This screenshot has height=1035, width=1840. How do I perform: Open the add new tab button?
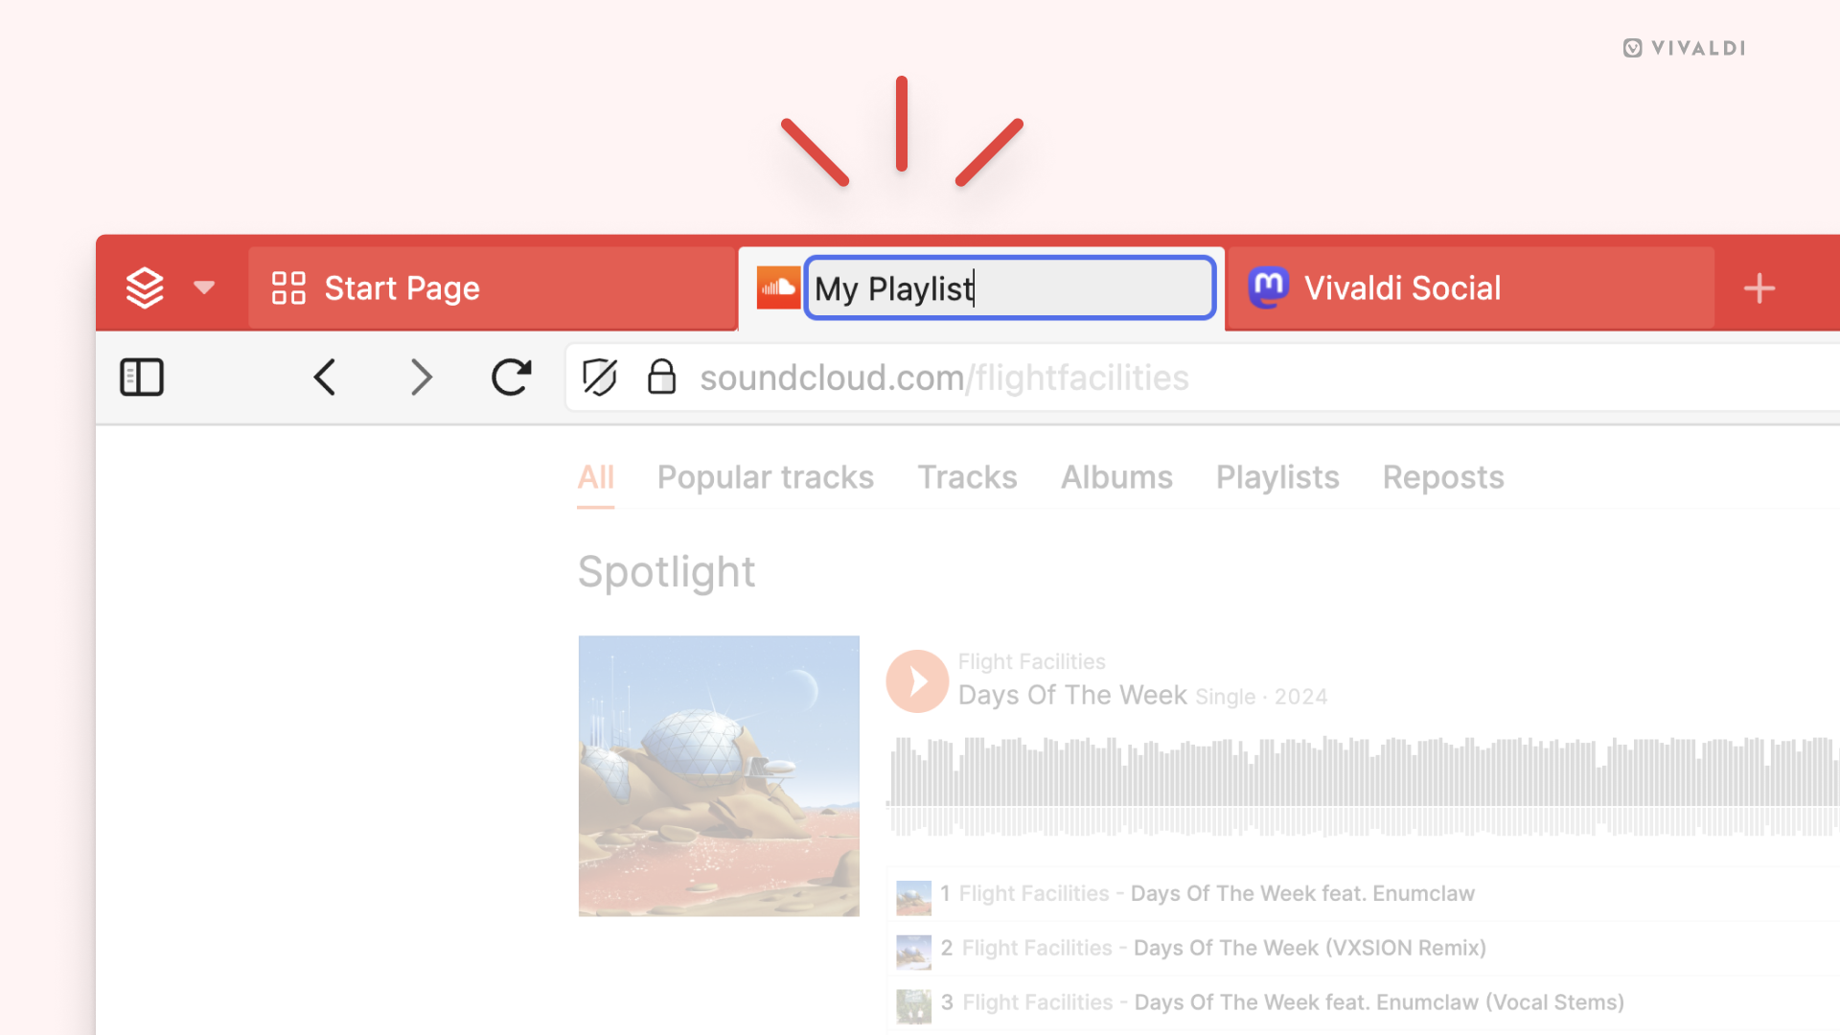(x=1760, y=288)
